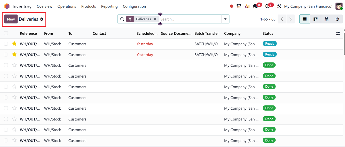This screenshot has width=345, height=147.
Task: Expand the search options dropdown arrow
Action: [x=225, y=19]
